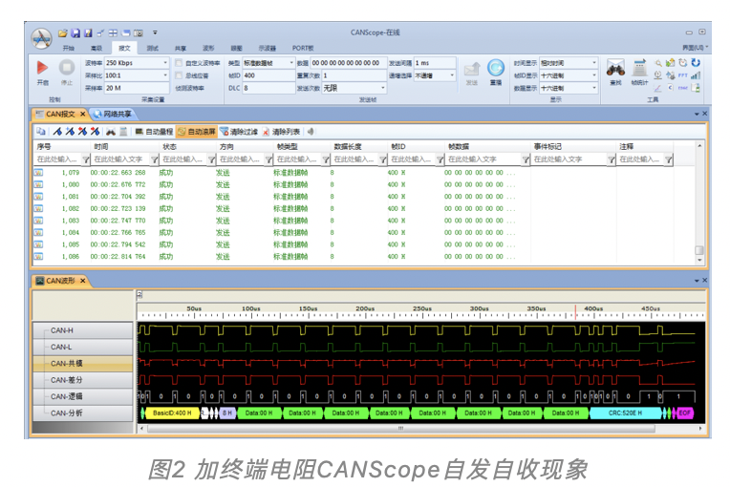This screenshot has width=730, height=487.
Task: Open the 网络共享 document tab
Action: [113, 114]
